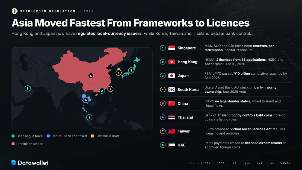Click the 'Singapore' country name
This screenshot has width=302, height=170.
tap(187, 48)
